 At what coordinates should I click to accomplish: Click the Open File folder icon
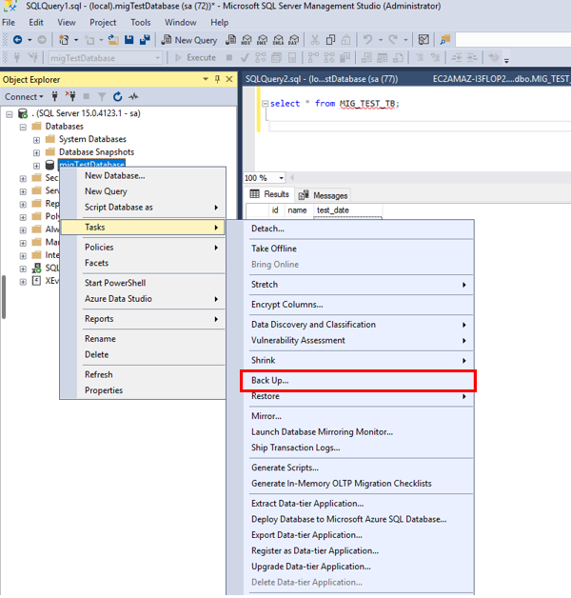click(x=113, y=40)
